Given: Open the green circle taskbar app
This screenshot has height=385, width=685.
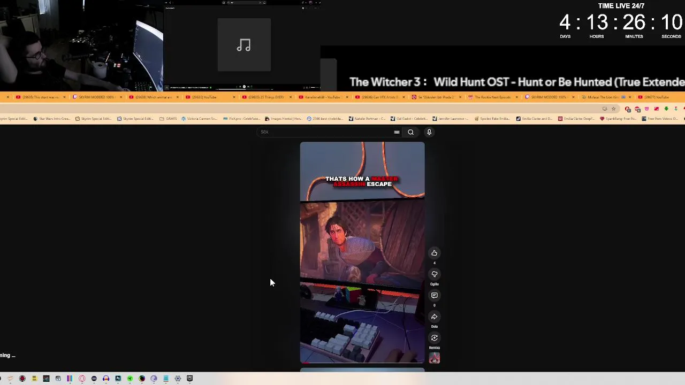Looking at the screenshot, I should [130, 379].
